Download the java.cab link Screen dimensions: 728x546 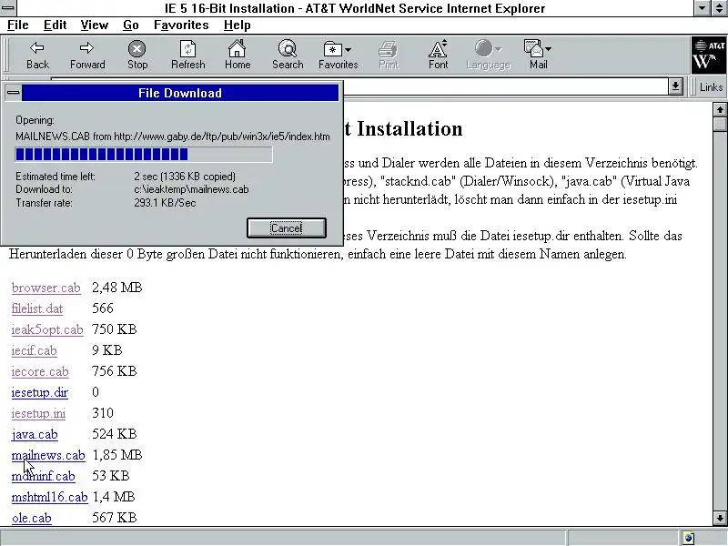click(35, 434)
